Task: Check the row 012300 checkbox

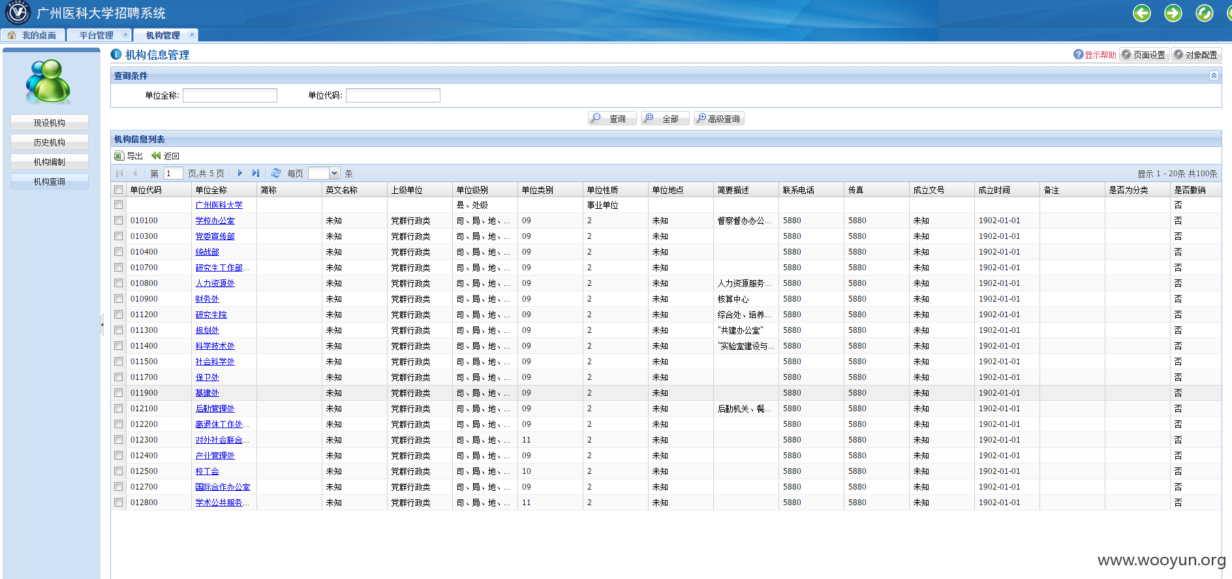Action: (118, 440)
